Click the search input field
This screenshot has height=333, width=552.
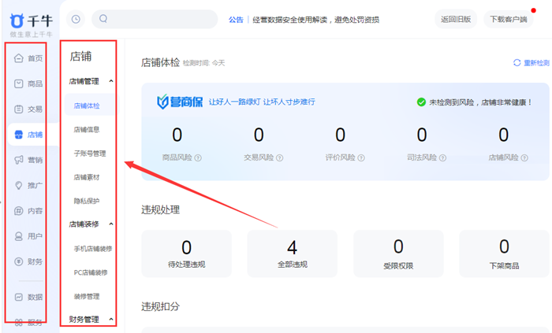pyautogui.click(x=158, y=19)
